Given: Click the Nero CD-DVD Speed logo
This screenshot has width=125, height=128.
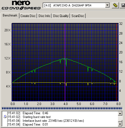Looking at the screenshot, I should 21,5.
